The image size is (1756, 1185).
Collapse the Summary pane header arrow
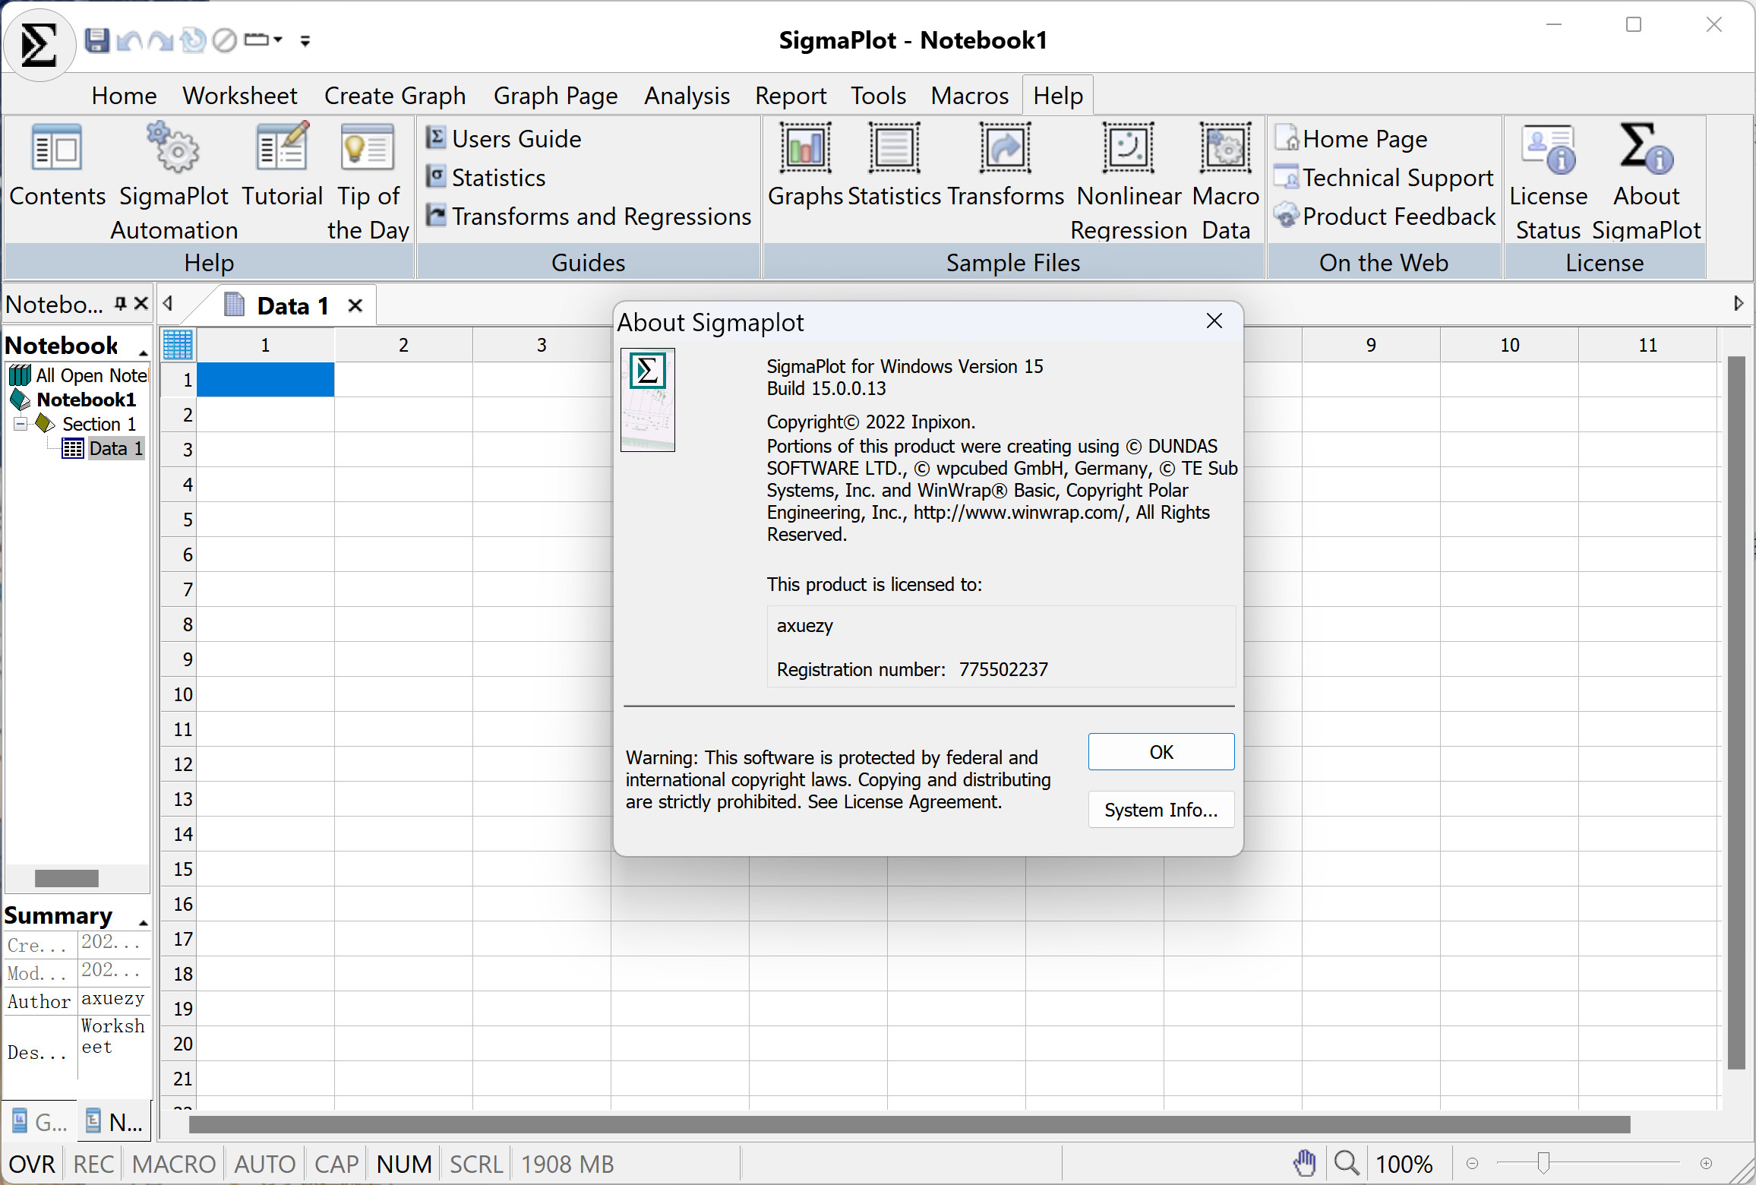click(143, 922)
